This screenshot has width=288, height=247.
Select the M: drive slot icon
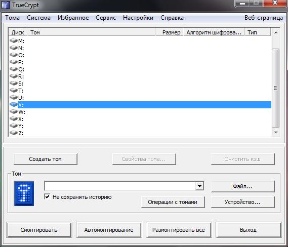pyautogui.click(x=14, y=40)
